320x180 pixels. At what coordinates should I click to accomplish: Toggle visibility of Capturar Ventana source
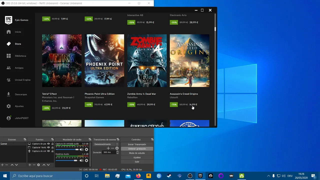click(x=48, y=147)
